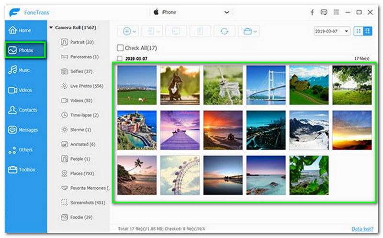Open the 2019-03-07 date dropdown
This screenshot has width=383, height=238.
(332, 31)
